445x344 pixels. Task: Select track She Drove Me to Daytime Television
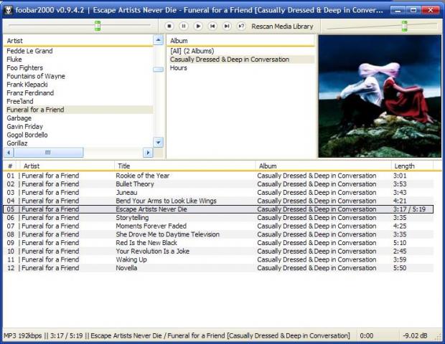(218, 234)
